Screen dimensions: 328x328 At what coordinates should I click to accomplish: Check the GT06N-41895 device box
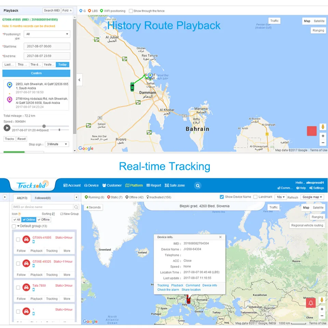click(x=18, y=240)
